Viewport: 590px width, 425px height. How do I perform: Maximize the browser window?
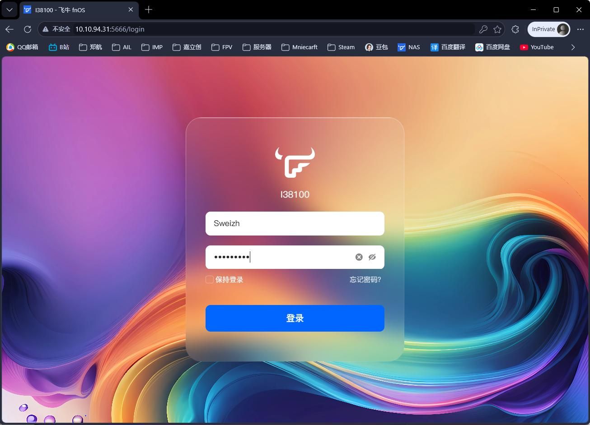pyautogui.click(x=556, y=9)
